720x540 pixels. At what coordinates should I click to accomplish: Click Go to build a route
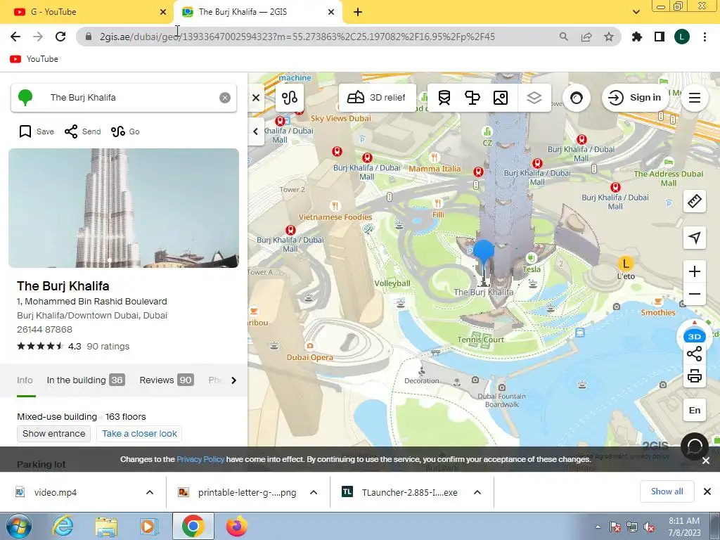pos(125,131)
